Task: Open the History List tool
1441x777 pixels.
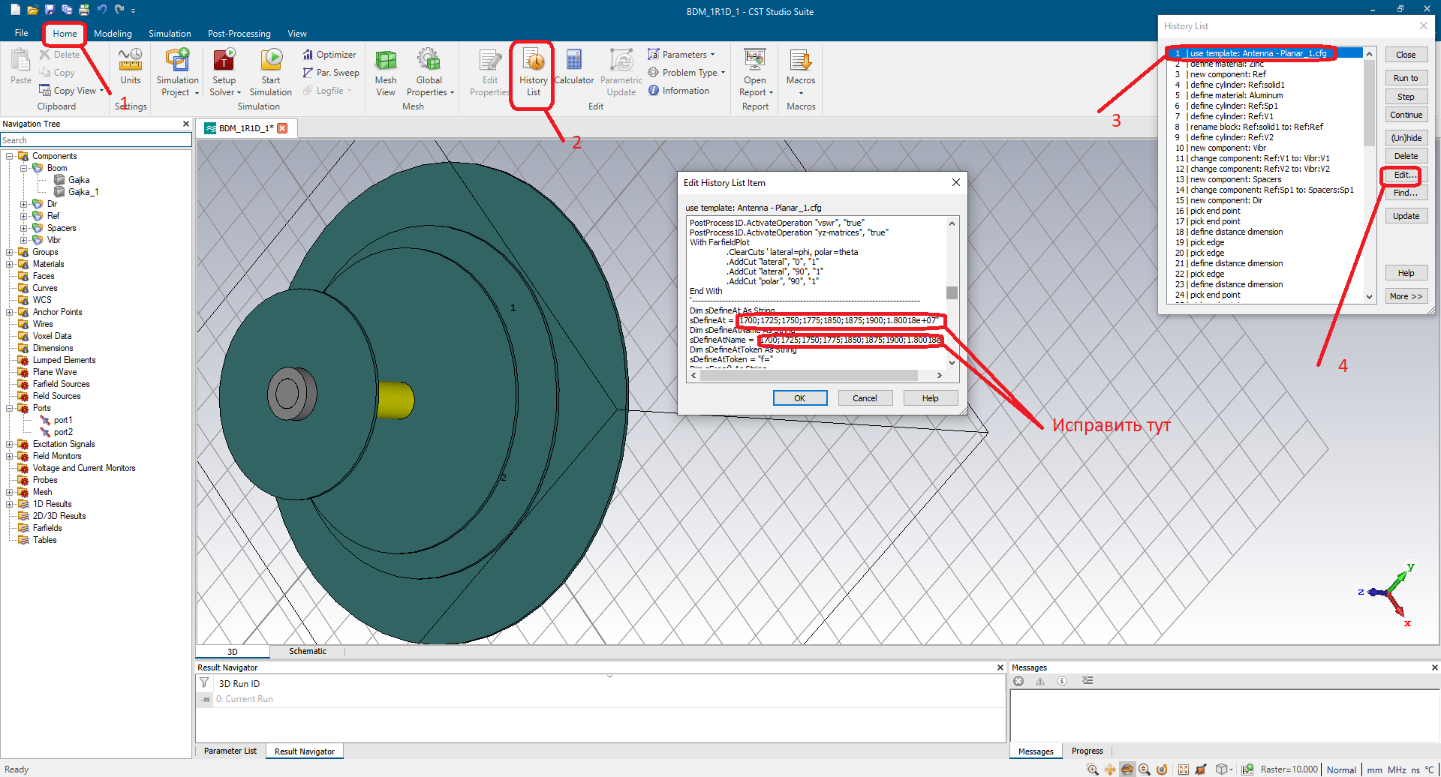Action: 533,73
